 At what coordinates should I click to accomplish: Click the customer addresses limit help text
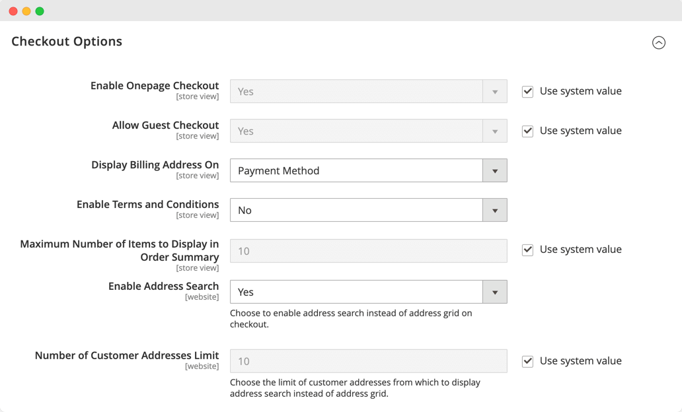355,388
